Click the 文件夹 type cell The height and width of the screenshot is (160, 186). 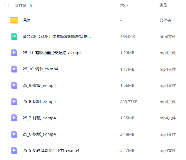[x=165, y=20]
